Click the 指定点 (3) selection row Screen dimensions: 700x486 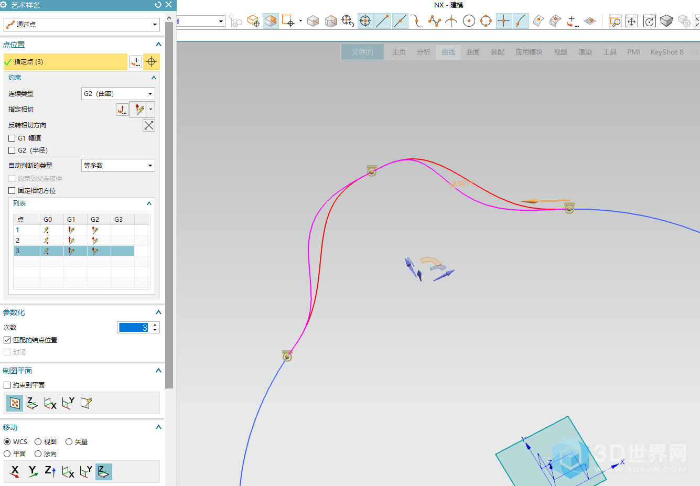[x=66, y=62]
